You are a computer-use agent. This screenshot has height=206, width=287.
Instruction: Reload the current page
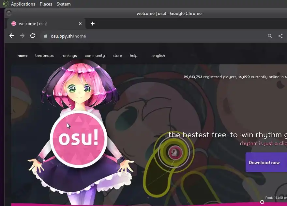[x=33, y=36]
